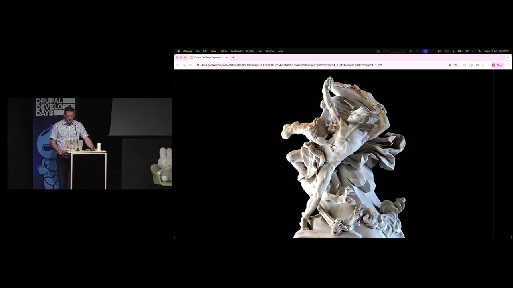This screenshot has height=288, width=513.
Task: Close the Drupal Dev Days Keynote tab
Action: pos(227,58)
